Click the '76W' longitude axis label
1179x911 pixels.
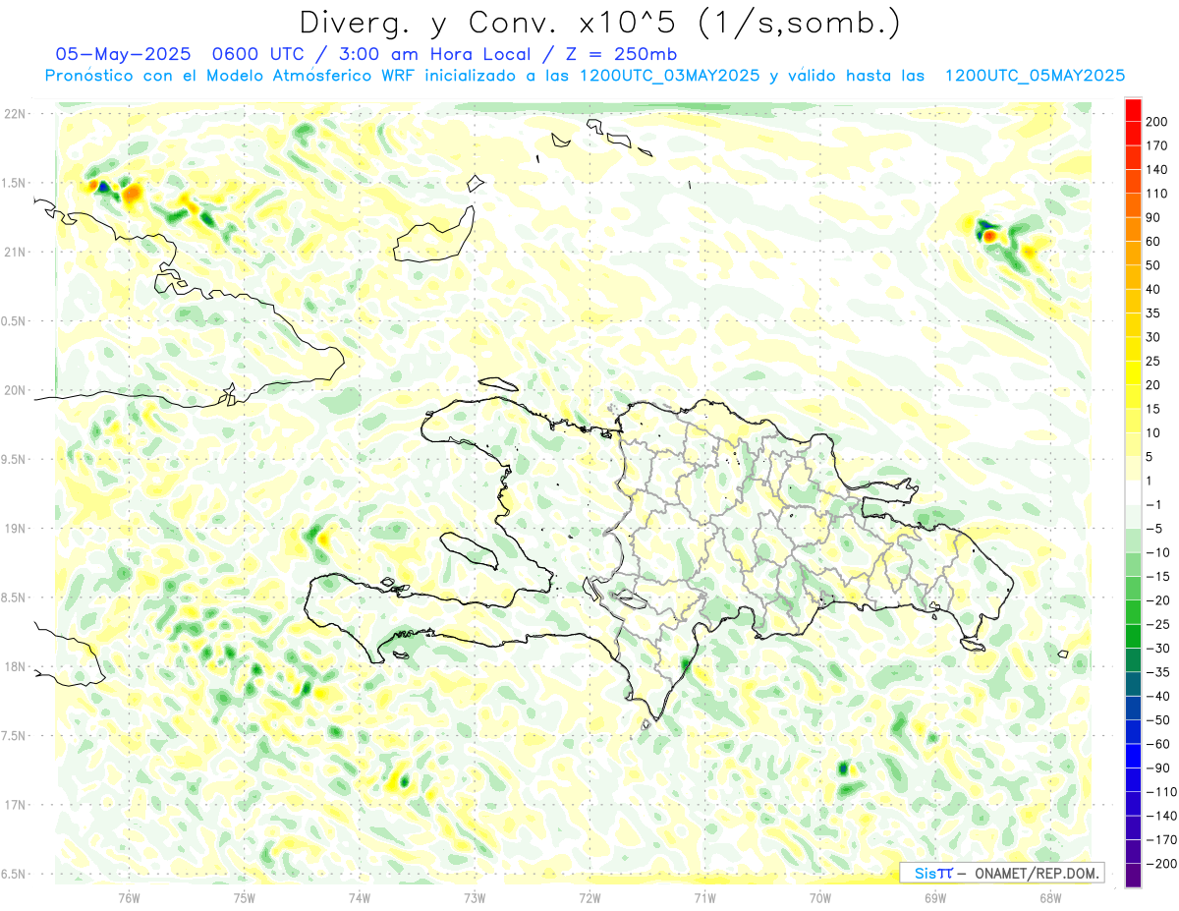click(129, 897)
